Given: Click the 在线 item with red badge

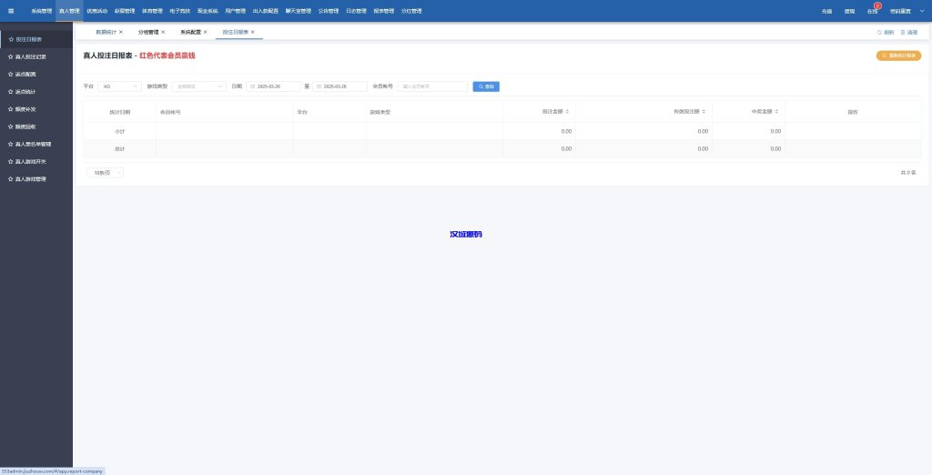Looking at the screenshot, I should click(x=873, y=11).
